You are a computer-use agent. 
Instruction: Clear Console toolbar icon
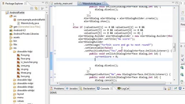click(x=165, y=88)
